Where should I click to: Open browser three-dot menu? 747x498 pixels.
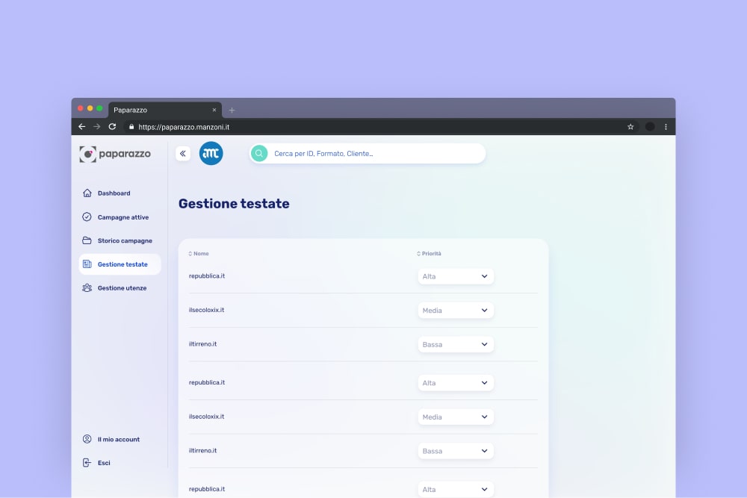coord(666,127)
